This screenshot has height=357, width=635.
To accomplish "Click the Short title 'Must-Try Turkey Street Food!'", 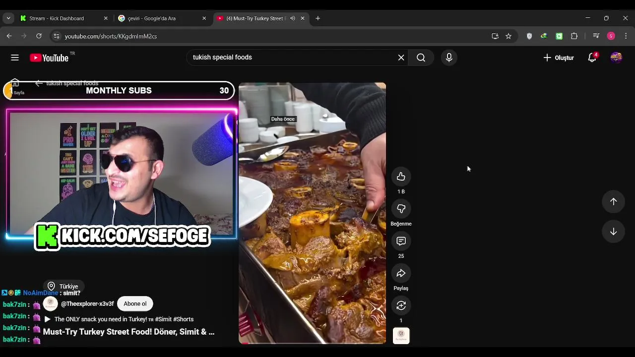I will pyautogui.click(x=128, y=332).
